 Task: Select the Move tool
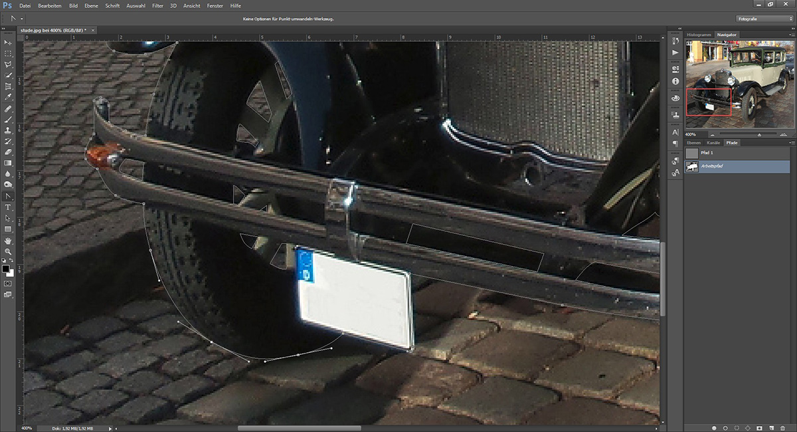(8, 42)
